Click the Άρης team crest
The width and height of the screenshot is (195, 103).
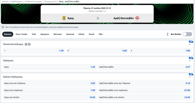(x=64, y=18)
